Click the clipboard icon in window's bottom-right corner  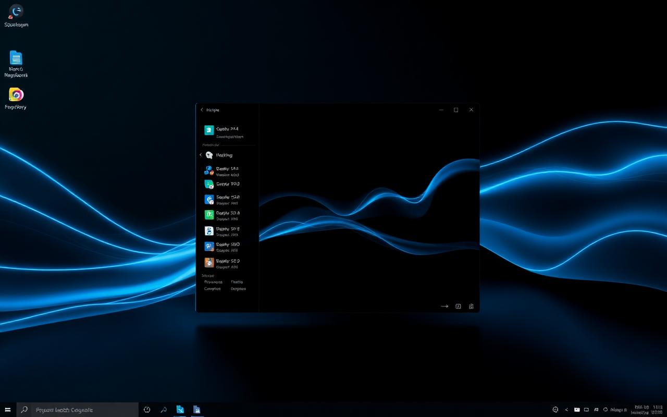click(x=471, y=306)
